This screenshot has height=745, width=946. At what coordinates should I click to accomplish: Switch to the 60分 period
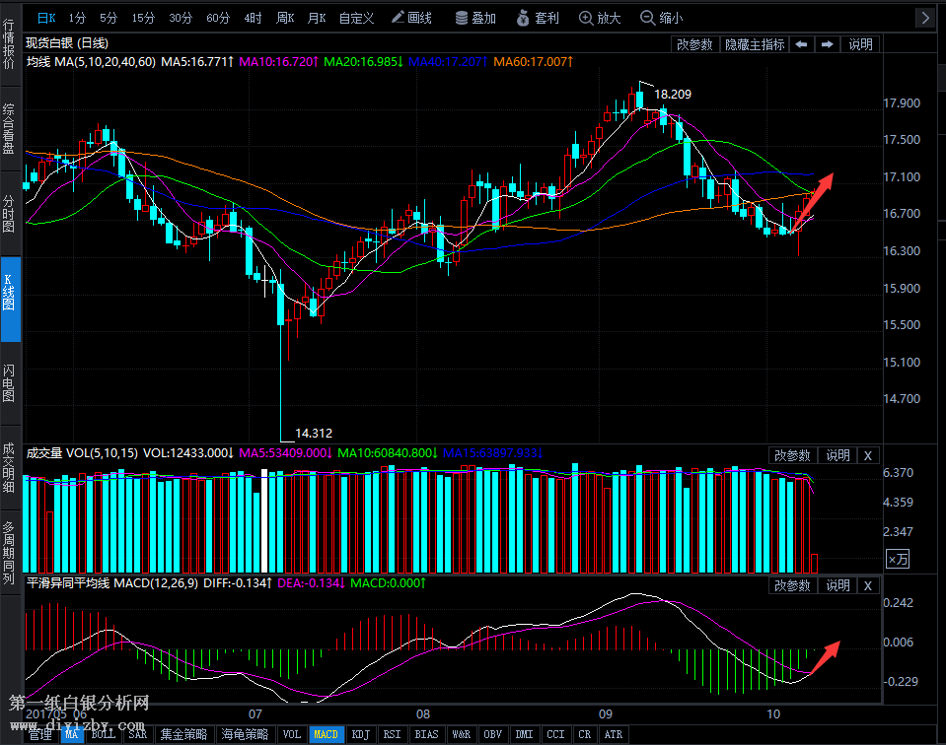(218, 18)
